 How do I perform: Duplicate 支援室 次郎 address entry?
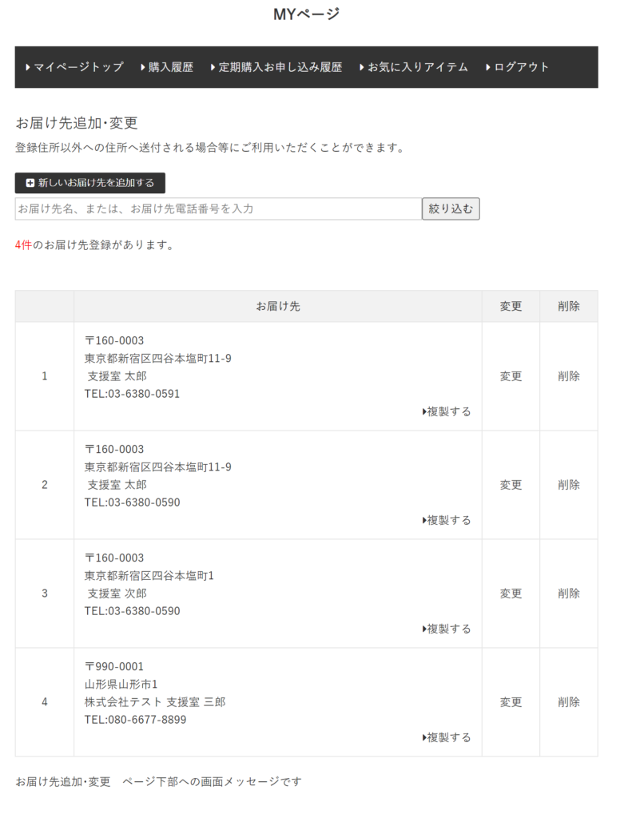[x=447, y=629]
